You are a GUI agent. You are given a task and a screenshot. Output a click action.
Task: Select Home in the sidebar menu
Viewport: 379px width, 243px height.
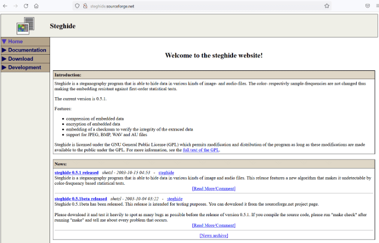pos(15,42)
